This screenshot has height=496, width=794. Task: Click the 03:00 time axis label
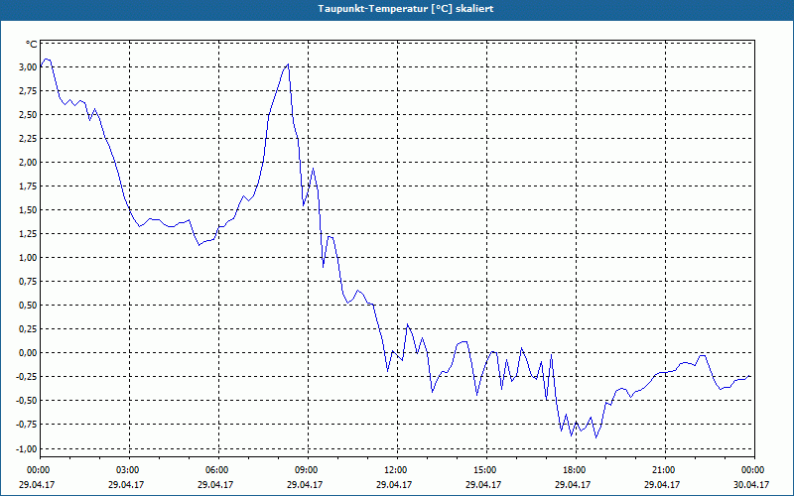[130, 470]
